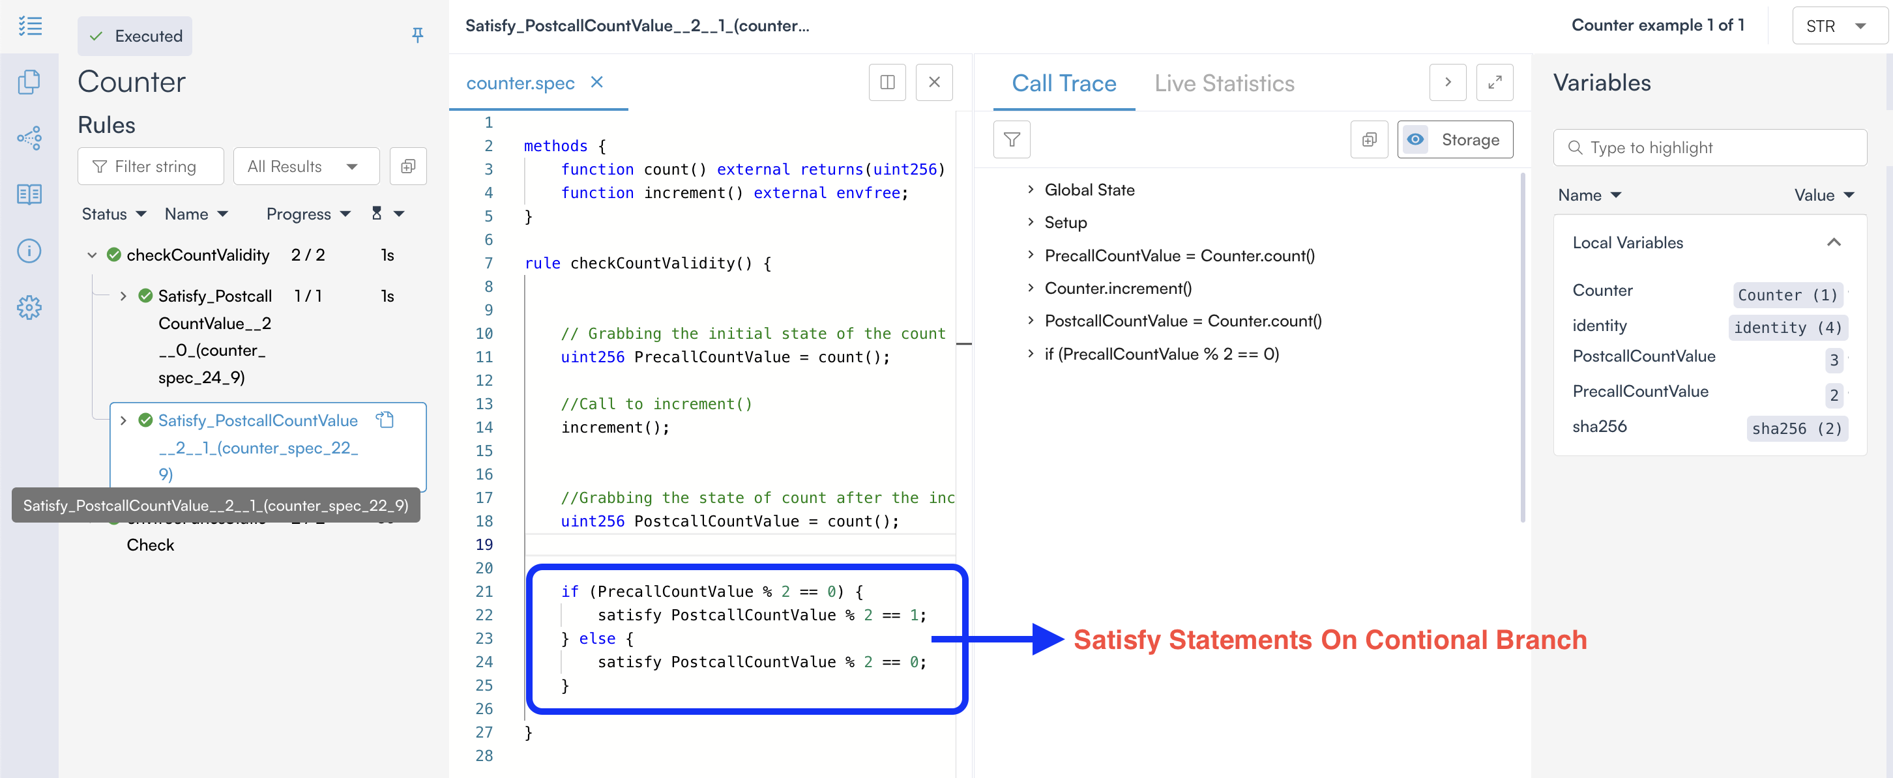Expand call trace panel to fullscreen
Viewport: 1893px width, 778px height.
(1494, 82)
